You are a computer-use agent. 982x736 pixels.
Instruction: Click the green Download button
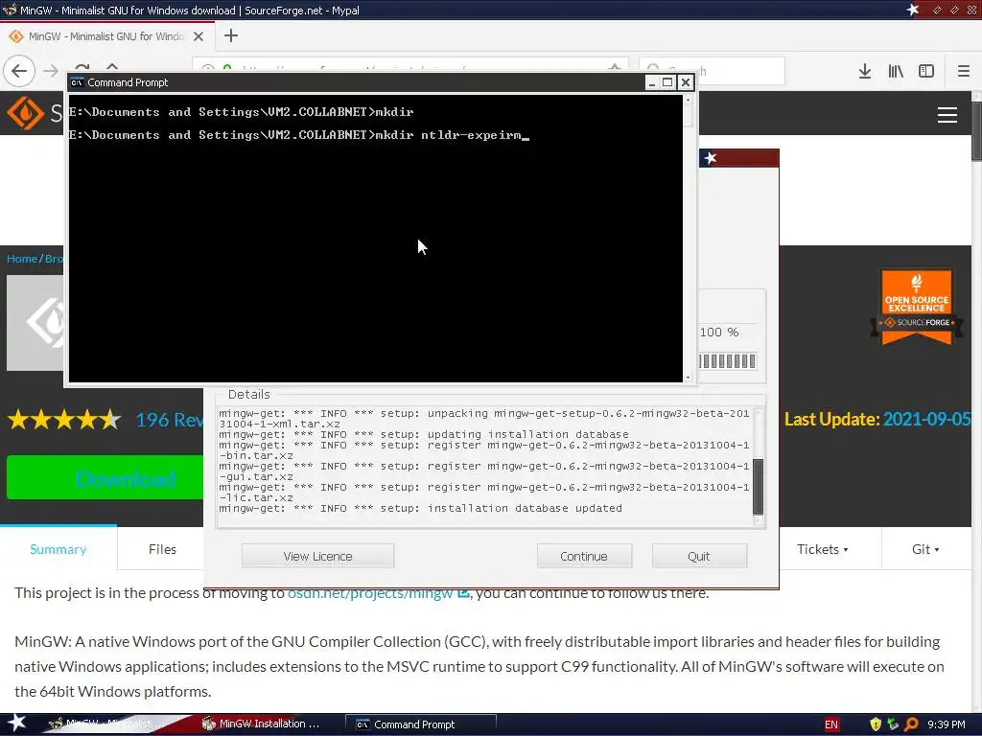(105, 477)
